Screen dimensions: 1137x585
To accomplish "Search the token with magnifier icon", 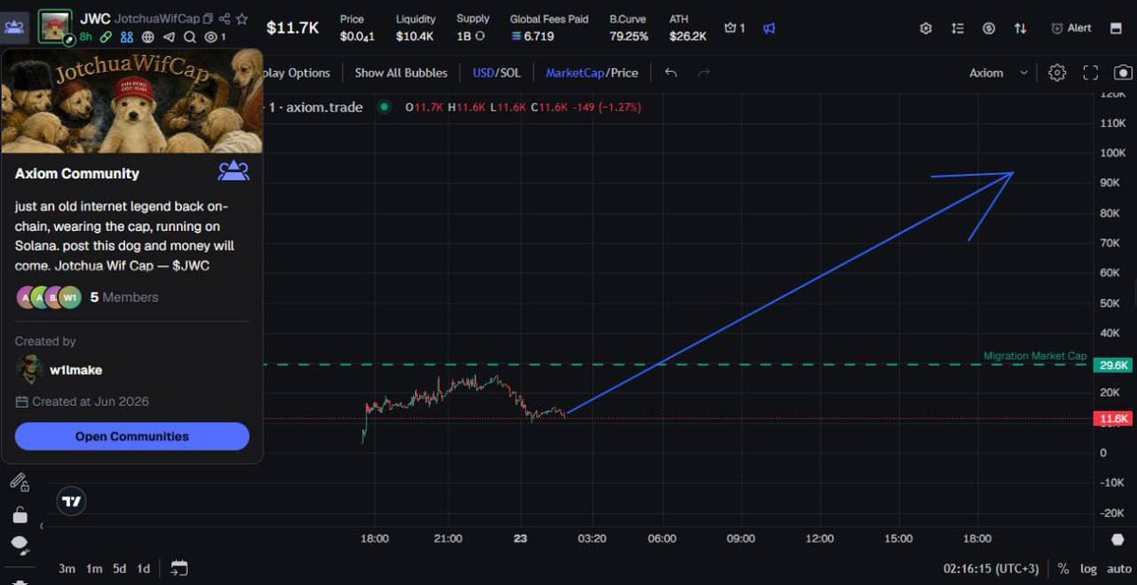I will pos(189,37).
